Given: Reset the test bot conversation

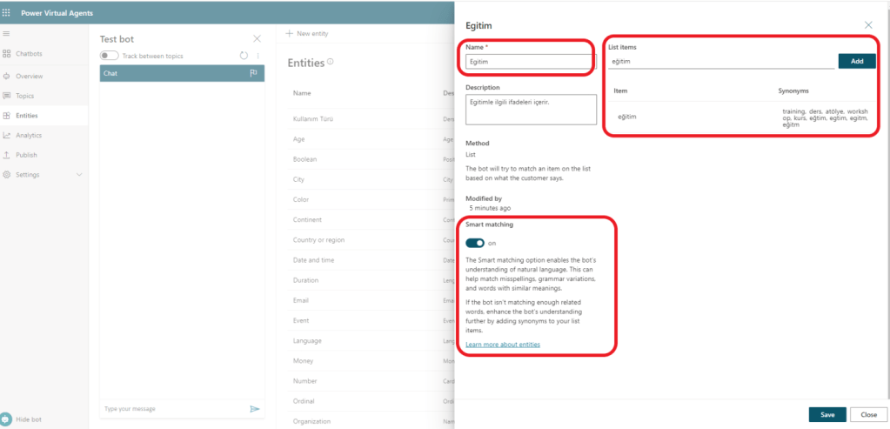Looking at the screenshot, I should pos(244,56).
